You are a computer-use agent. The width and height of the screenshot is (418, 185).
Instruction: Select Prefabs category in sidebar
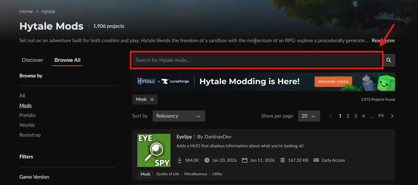pos(27,115)
